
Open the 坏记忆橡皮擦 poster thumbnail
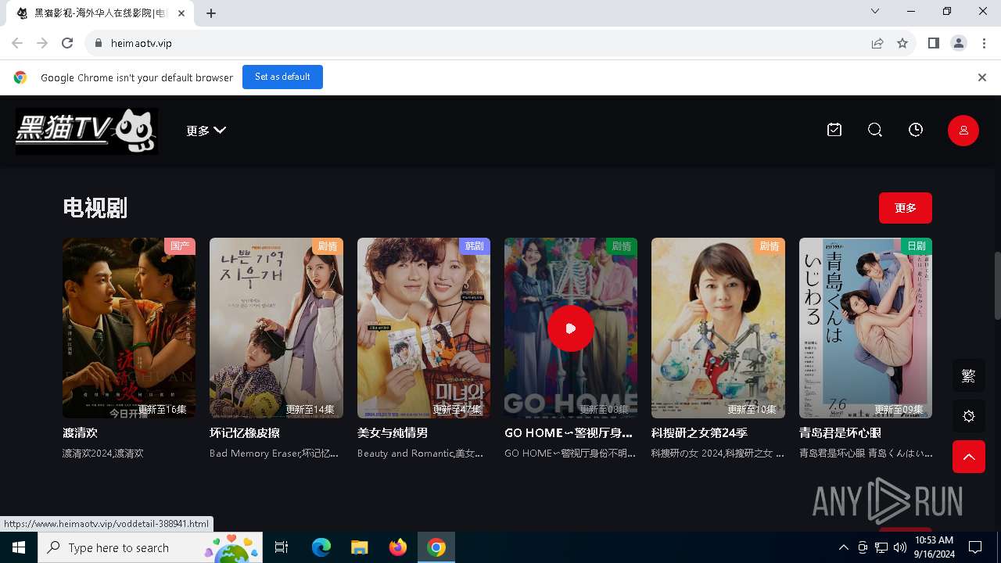pyautogui.click(x=276, y=328)
